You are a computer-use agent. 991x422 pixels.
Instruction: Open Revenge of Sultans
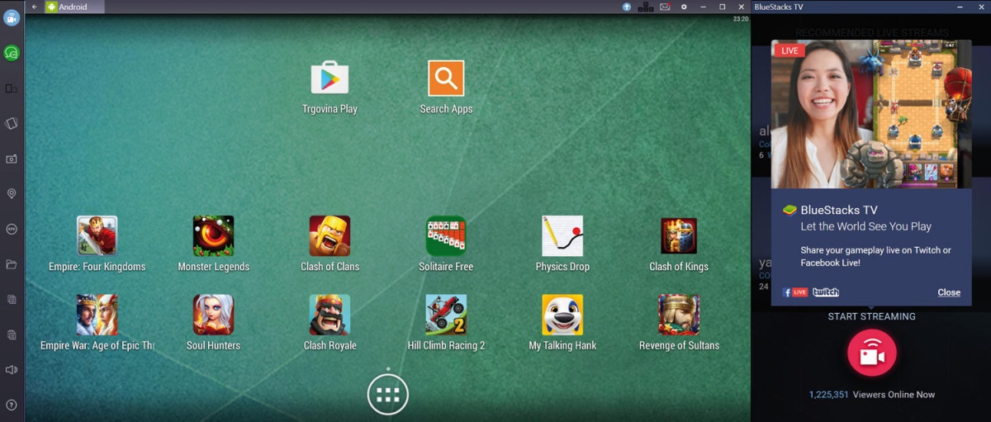[x=679, y=323]
